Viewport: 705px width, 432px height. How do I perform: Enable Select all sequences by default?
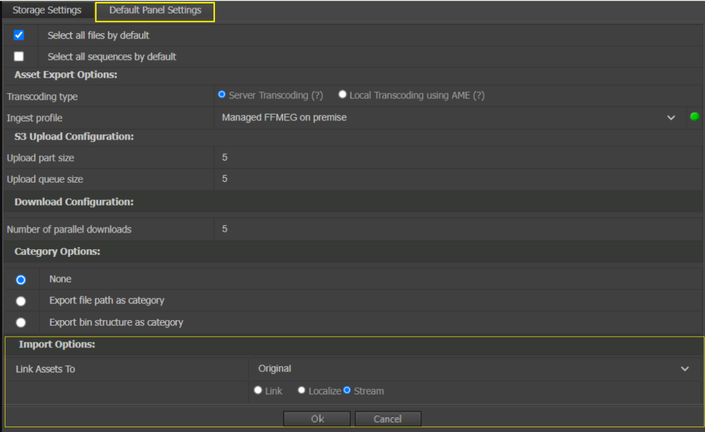click(19, 56)
